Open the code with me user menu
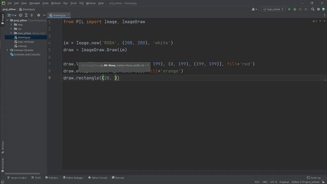The width and height of the screenshot is (327, 184). (254, 9)
